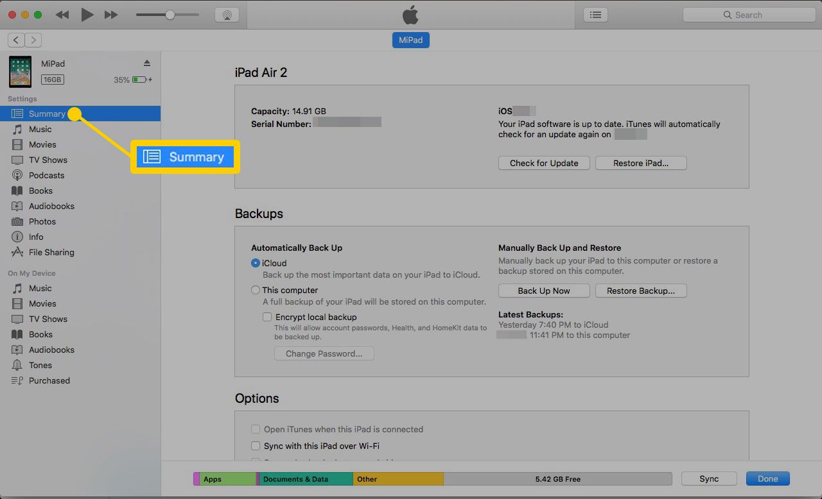
Task: Open the list view button in toolbar
Action: 595,15
